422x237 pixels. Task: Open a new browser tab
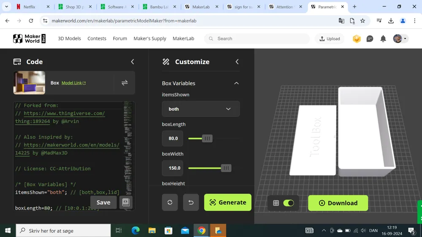[354, 7]
